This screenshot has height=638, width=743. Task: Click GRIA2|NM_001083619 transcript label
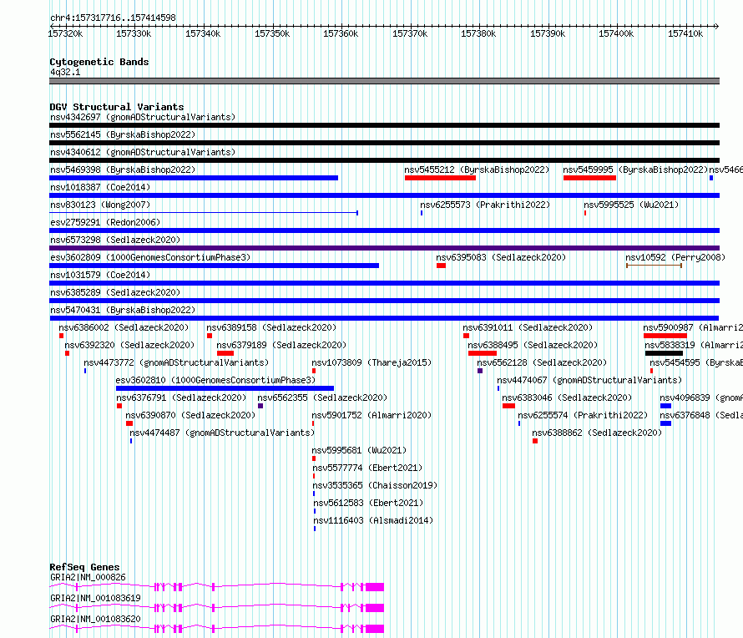(95, 598)
